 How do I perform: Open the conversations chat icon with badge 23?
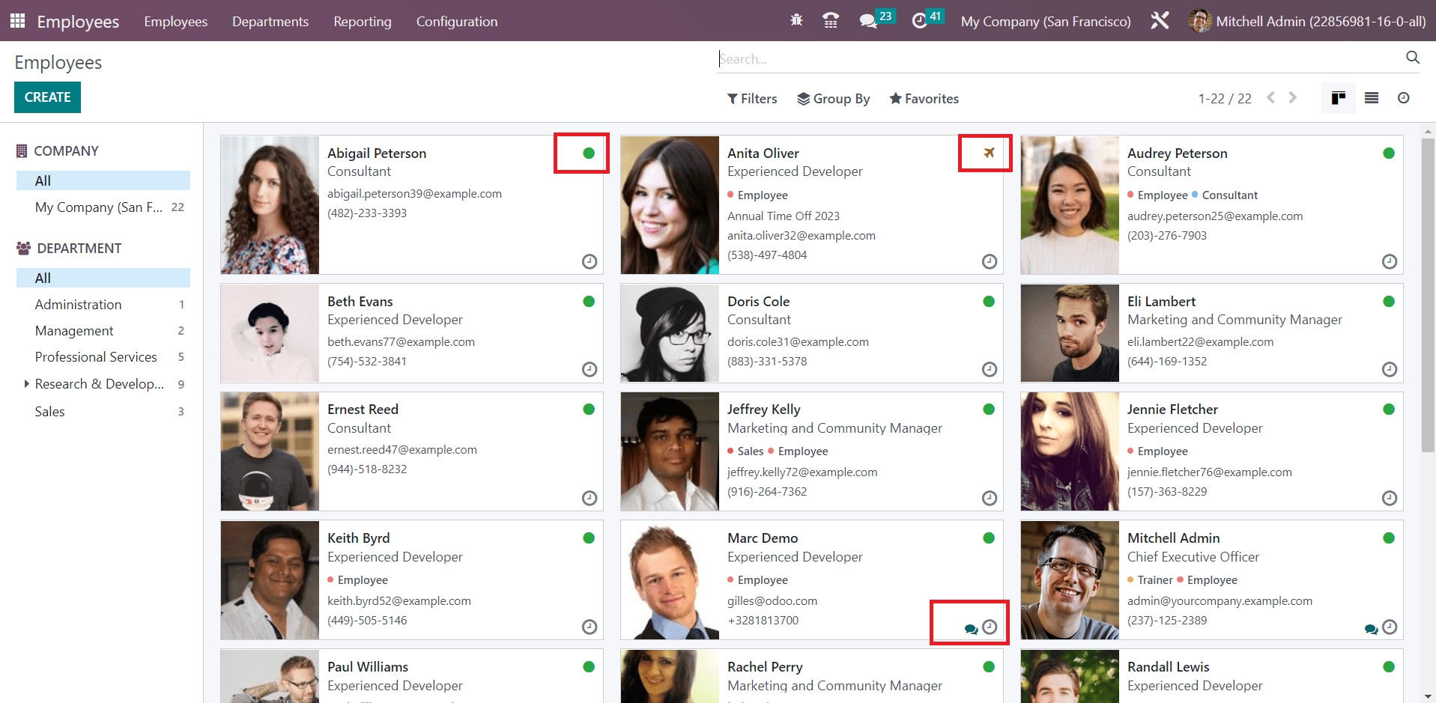[868, 21]
